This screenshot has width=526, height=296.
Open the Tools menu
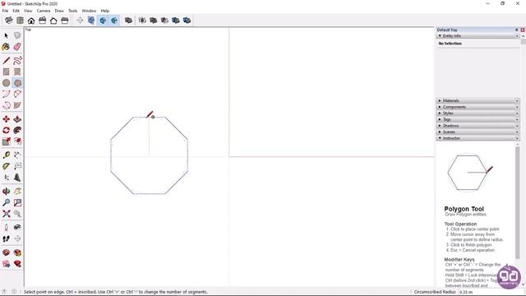coord(73,11)
